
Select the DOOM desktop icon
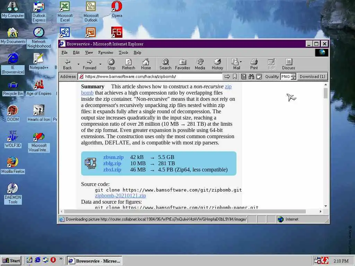(x=13, y=114)
